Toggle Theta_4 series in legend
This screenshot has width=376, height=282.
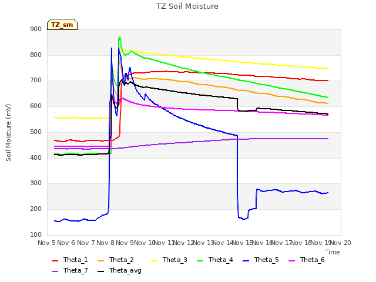215,260
